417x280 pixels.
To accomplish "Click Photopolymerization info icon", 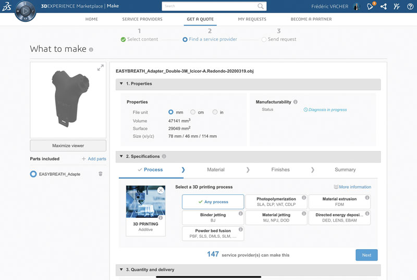I will point(304,197).
